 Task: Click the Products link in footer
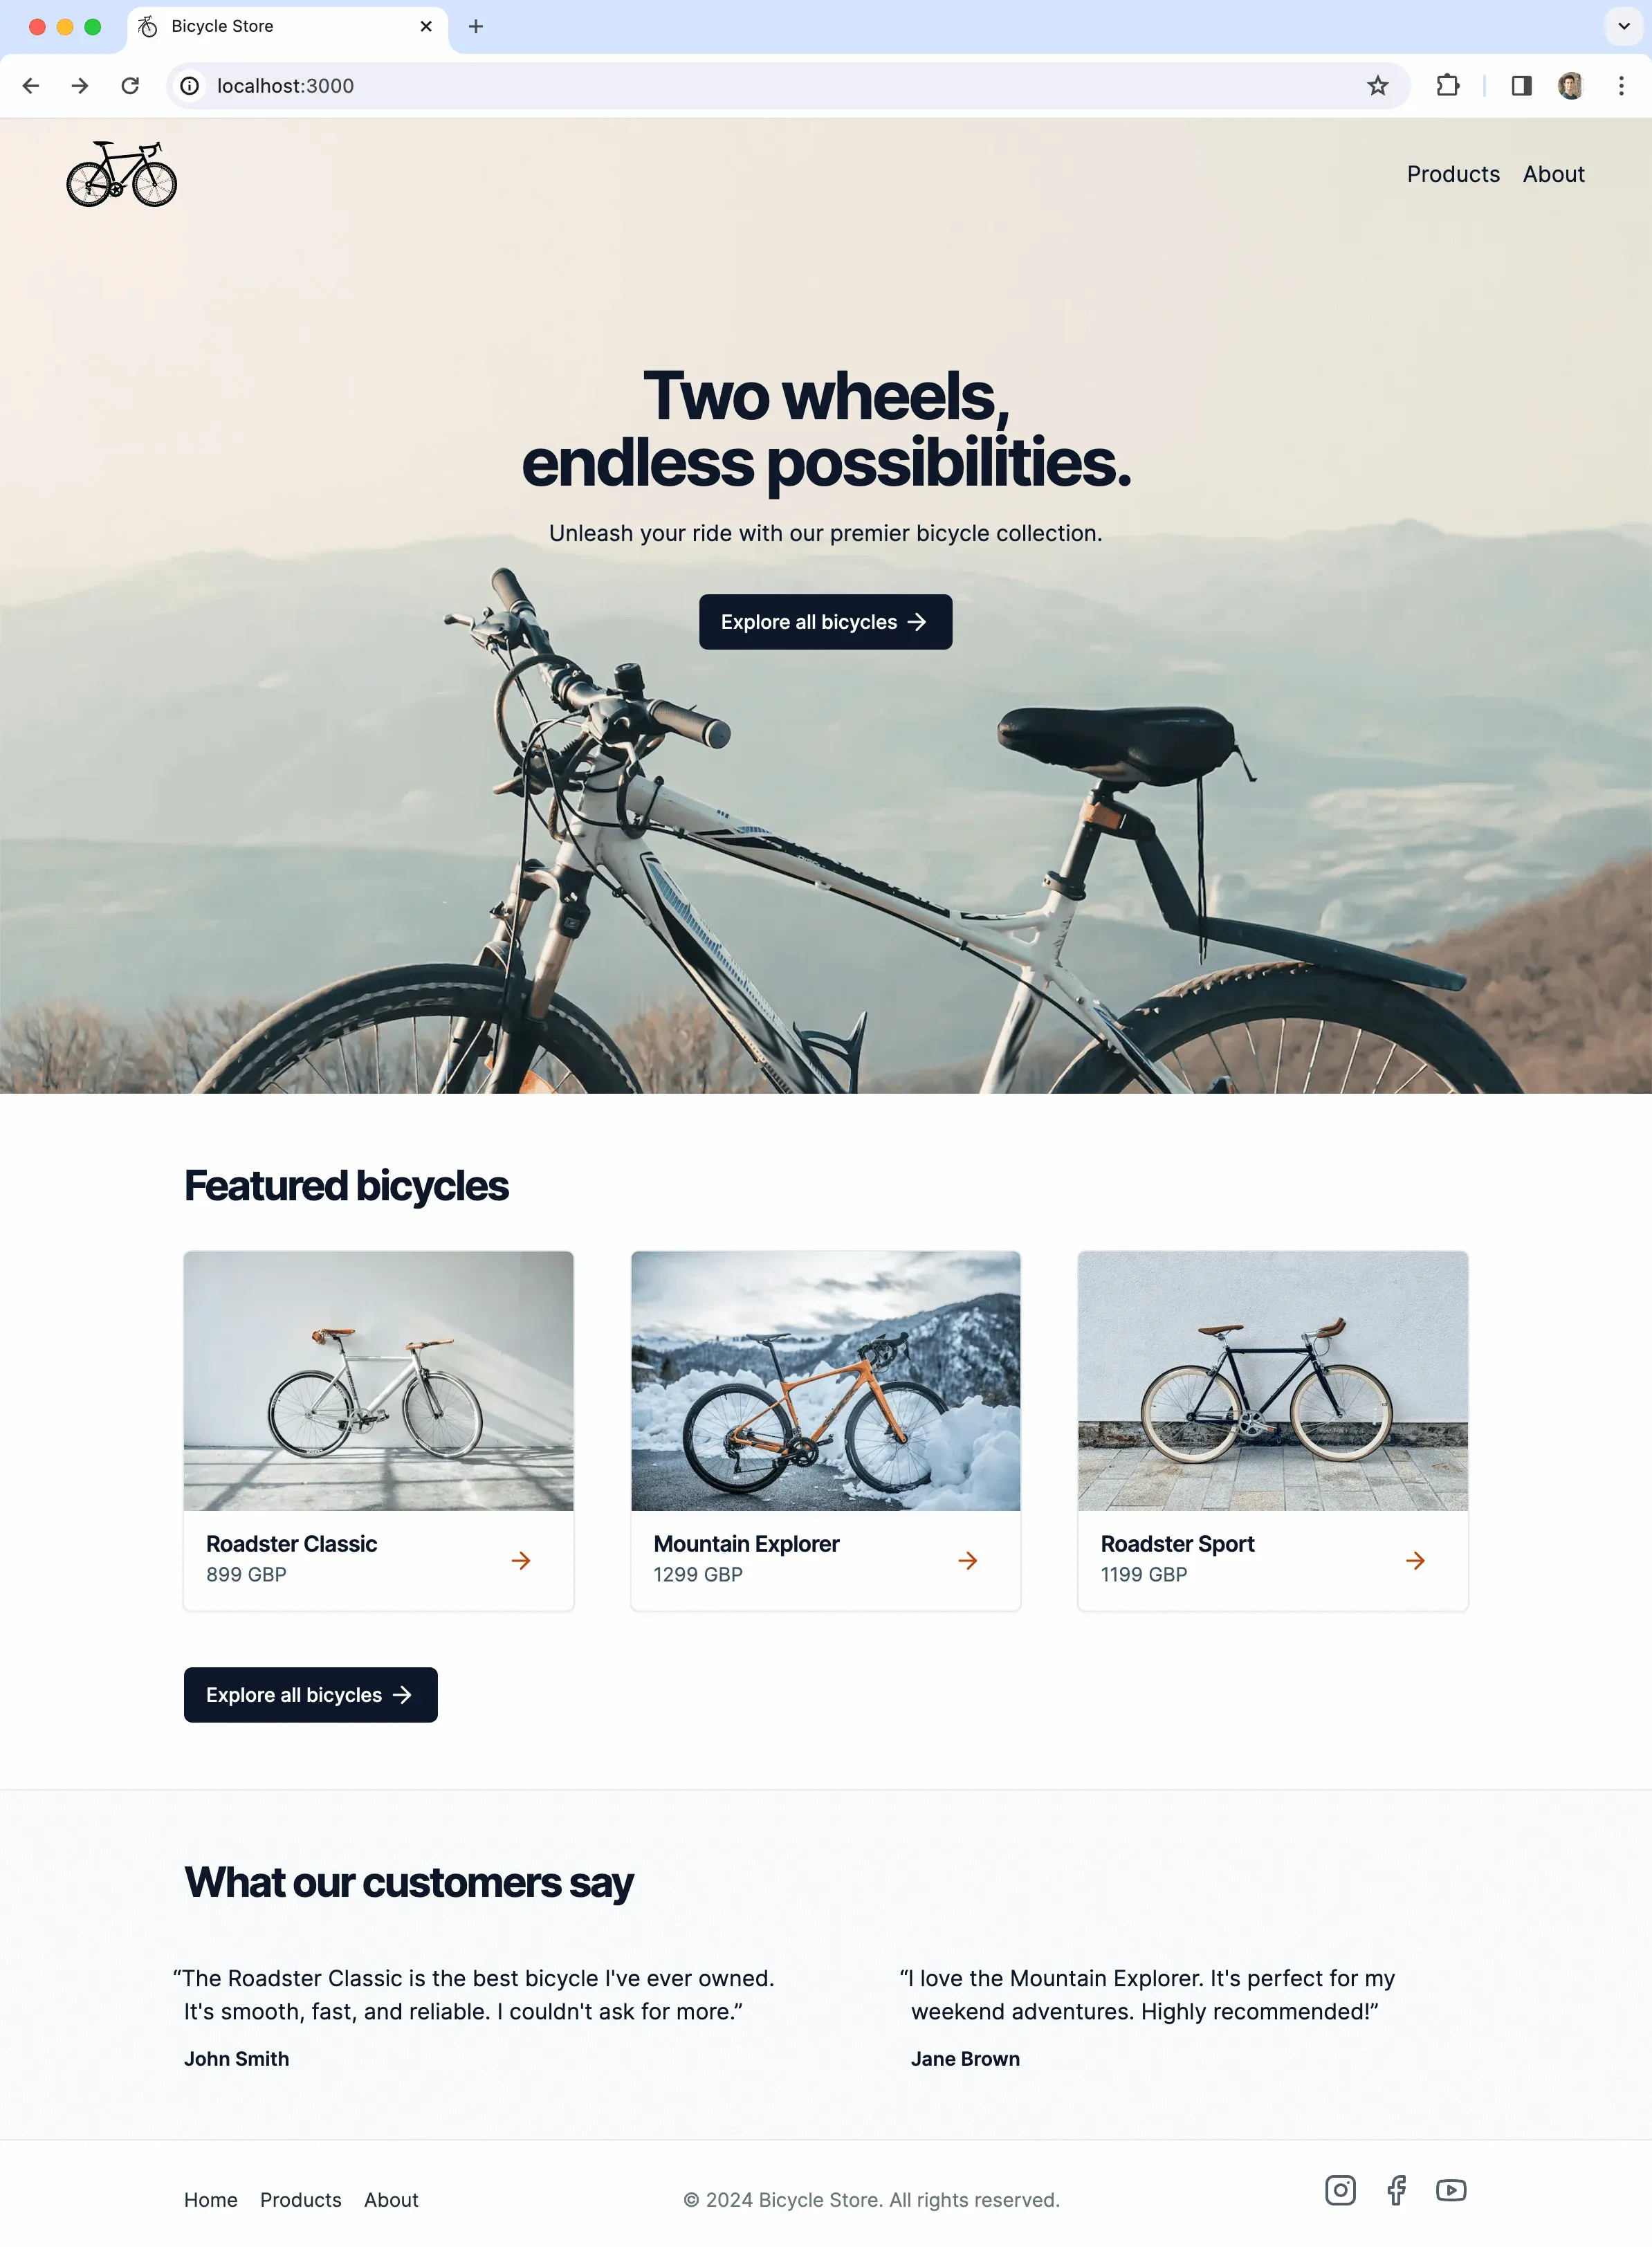[x=300, y=2198]
